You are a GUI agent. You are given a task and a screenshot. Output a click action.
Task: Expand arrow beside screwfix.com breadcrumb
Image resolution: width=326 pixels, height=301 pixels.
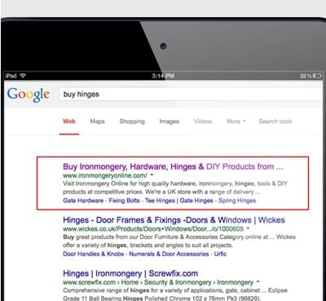point(258,282)
